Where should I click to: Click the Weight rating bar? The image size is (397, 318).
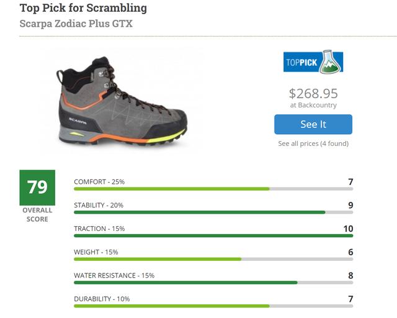point(213,259)
